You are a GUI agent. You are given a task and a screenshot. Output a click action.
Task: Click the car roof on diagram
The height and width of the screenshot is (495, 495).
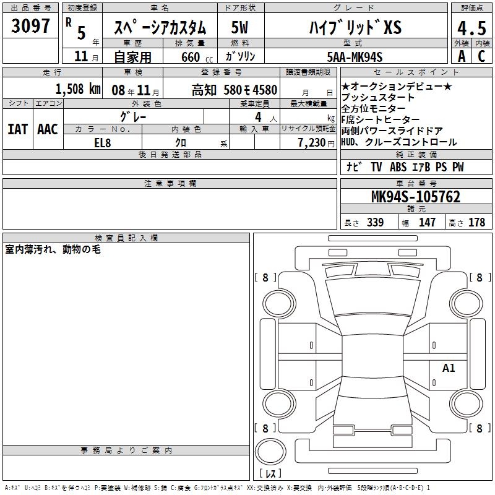click(373, 356)
